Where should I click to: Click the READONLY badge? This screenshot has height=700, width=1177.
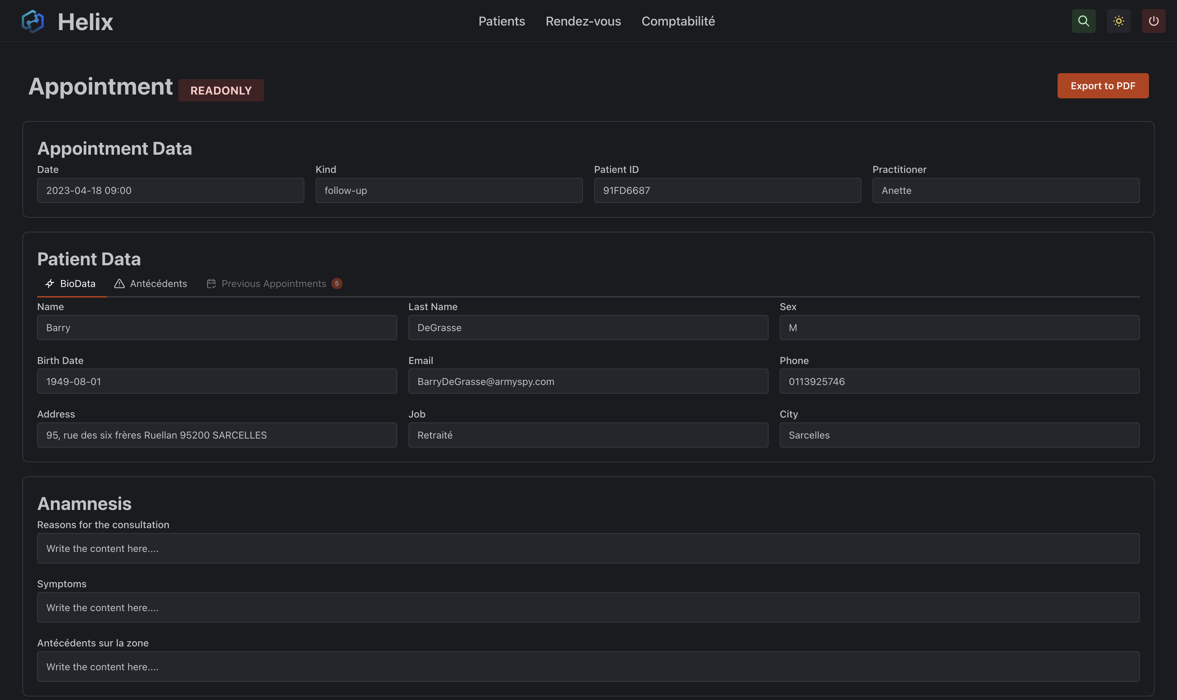click(x=221, y=91)
